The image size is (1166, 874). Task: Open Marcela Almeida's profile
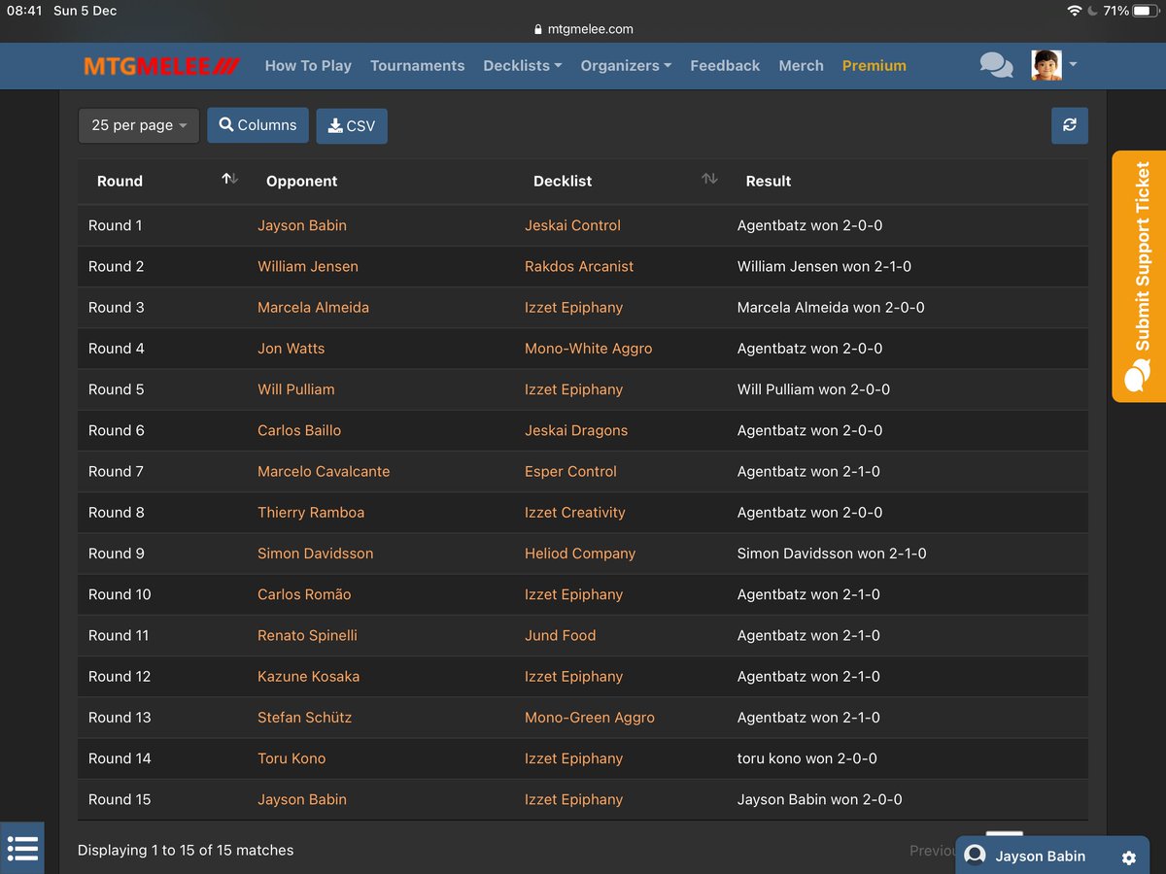click(x=313, y=307)
